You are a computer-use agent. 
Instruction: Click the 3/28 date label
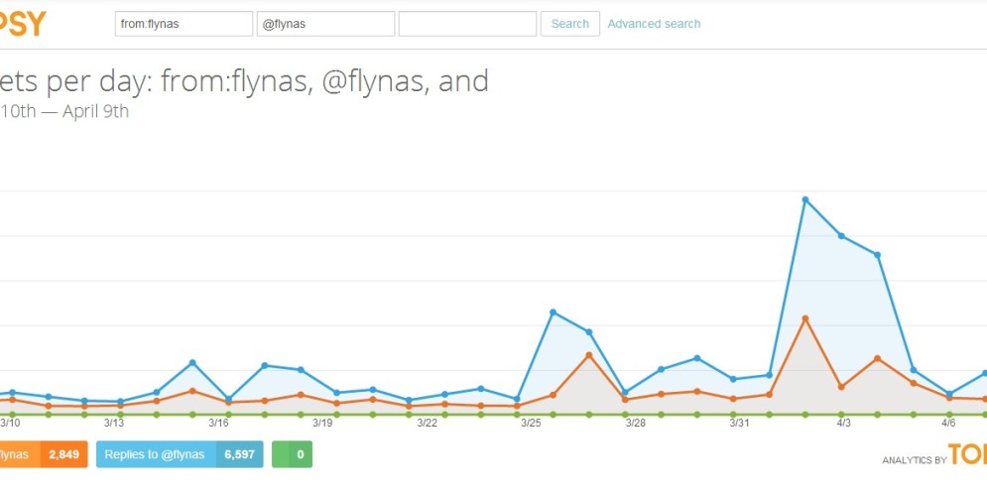(636, 423)
